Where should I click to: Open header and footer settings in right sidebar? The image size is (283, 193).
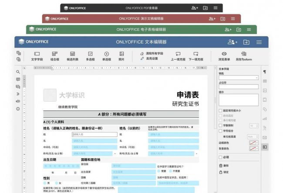tap(265, 100)
